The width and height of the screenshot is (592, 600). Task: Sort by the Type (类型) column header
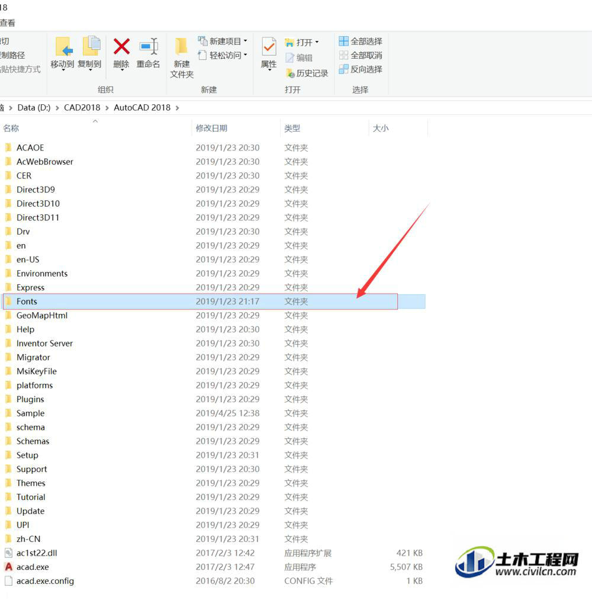292,128
